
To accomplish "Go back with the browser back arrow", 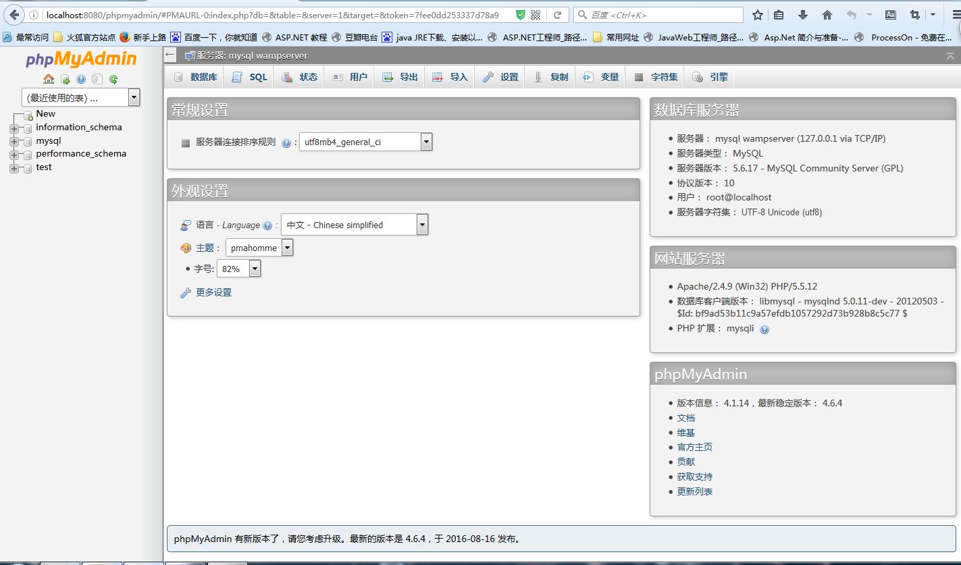I will point(15,15).
